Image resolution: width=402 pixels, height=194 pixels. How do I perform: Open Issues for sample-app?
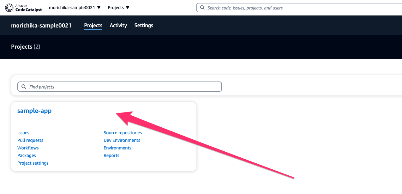[x=23, y=133]
